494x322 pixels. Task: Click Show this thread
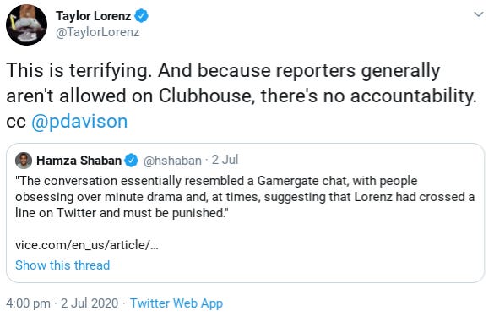[62, 265]
